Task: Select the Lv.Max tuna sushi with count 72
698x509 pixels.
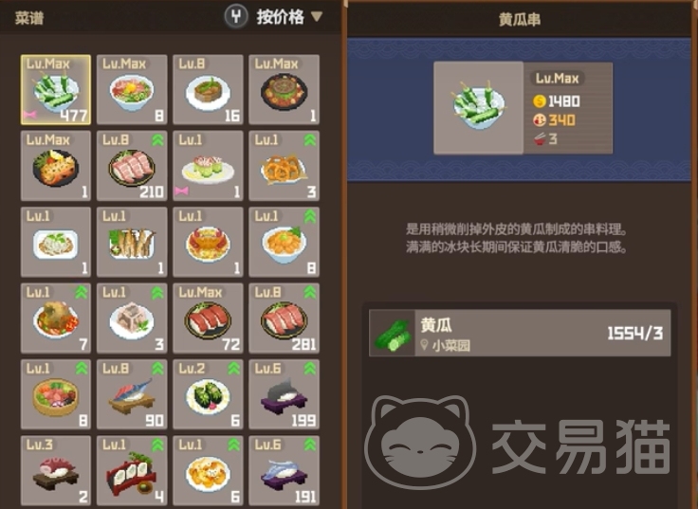Action: [208, 318]
